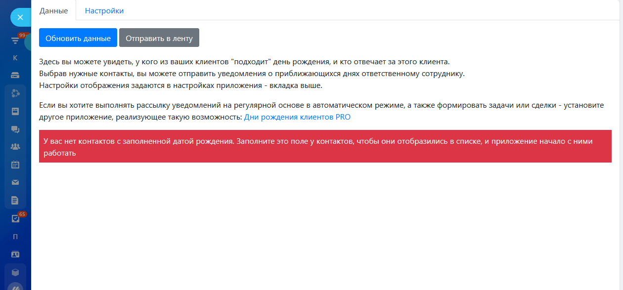Viewport: 623px width, 290px height.
Task: Close the app panel with the X button
Action: (x=20, y=17)
